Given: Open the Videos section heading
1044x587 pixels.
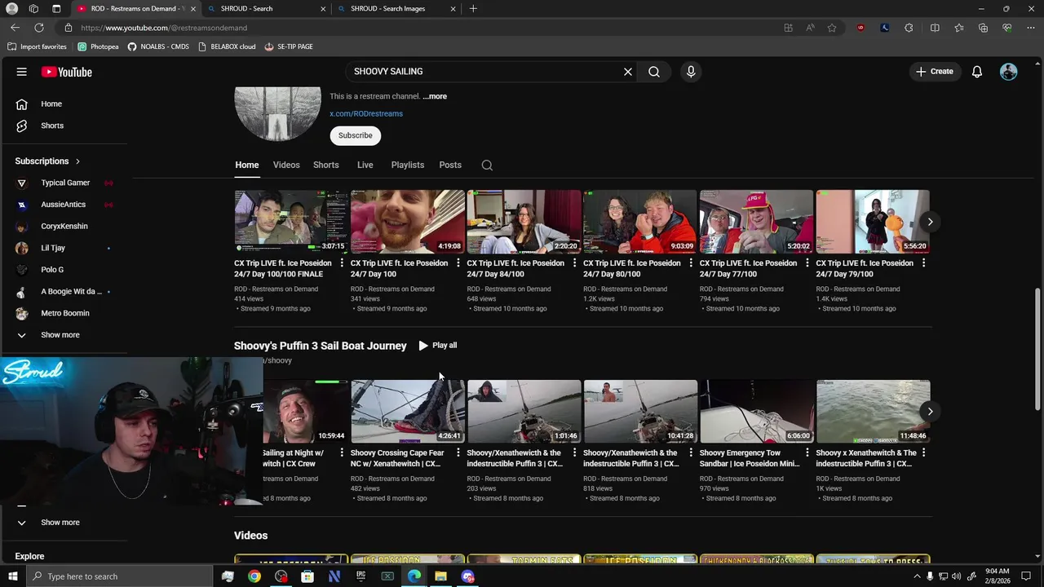Looking at the screenshot, I should (x=250, y=536).
